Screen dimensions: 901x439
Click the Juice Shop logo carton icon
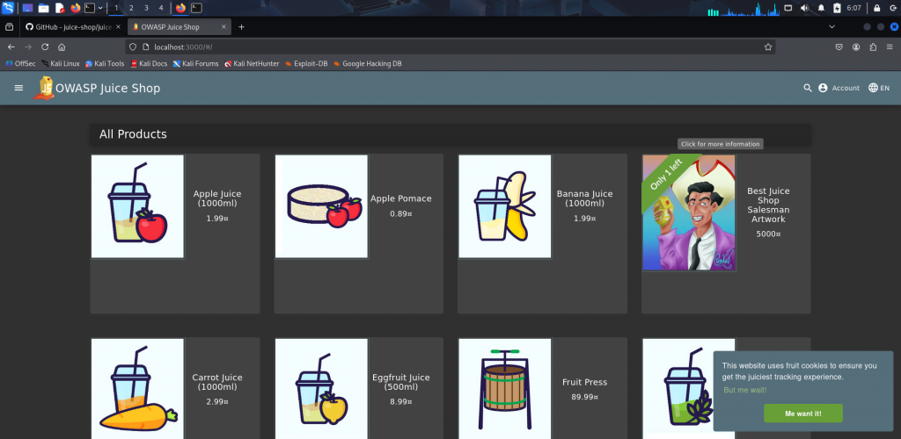coord(44,88)
